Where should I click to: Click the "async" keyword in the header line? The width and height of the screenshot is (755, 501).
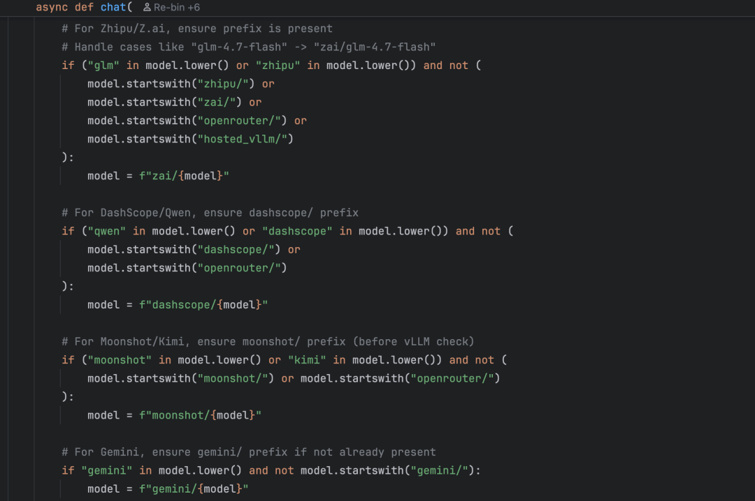coord(52,7)
